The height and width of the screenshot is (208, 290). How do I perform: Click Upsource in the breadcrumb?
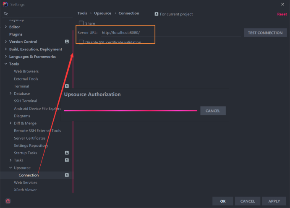point(103,13)
